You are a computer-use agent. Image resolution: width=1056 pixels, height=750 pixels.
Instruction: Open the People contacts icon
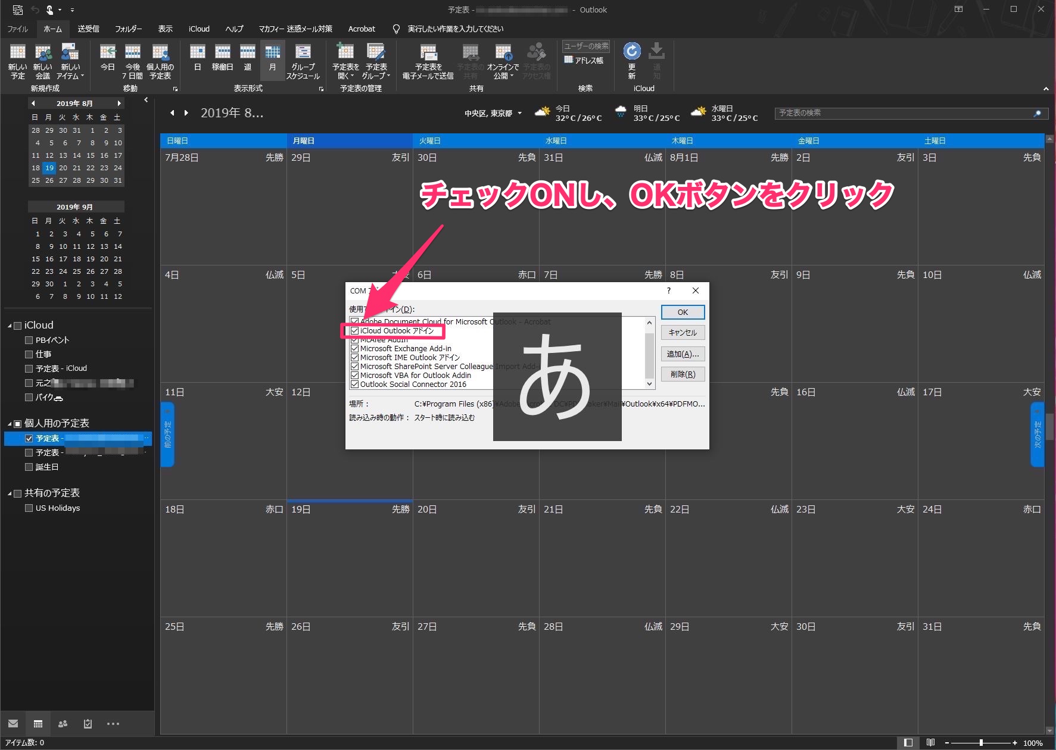pyautogui.click(x=63, y=724)
